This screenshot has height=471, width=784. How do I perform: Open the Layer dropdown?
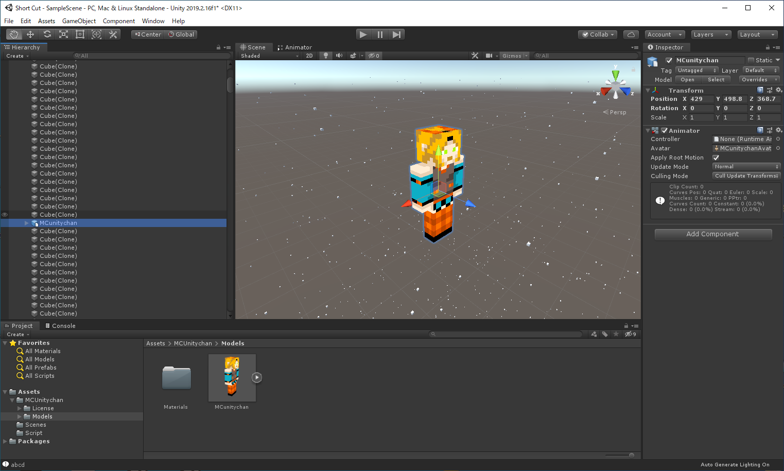coord(761,71)
